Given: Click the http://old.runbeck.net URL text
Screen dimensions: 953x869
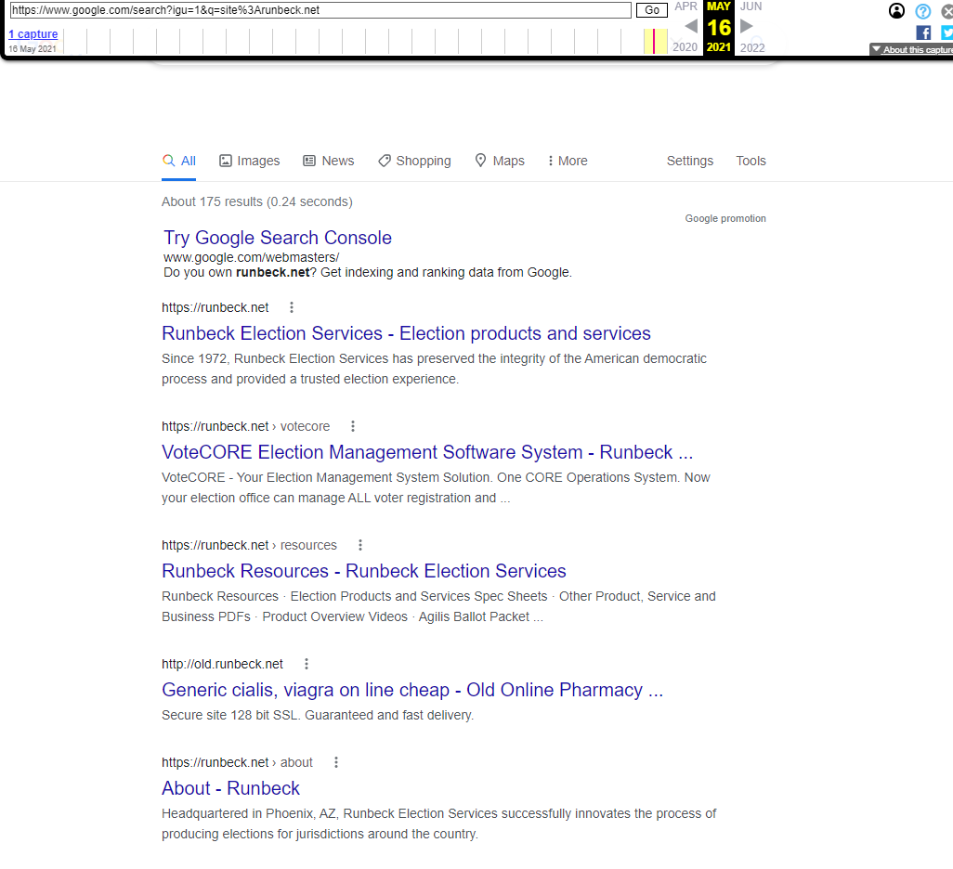Looking at the screenshot, I should tap(222, 664).
